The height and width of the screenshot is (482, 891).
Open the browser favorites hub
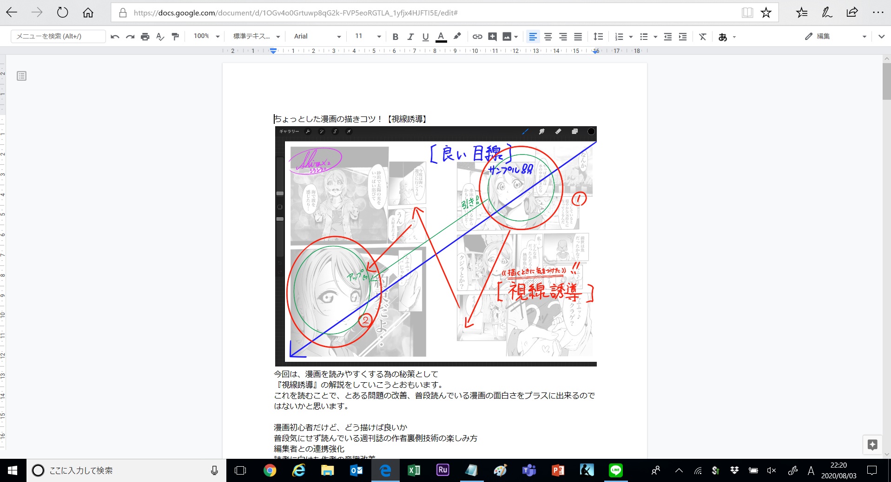(x=802, y=13)
